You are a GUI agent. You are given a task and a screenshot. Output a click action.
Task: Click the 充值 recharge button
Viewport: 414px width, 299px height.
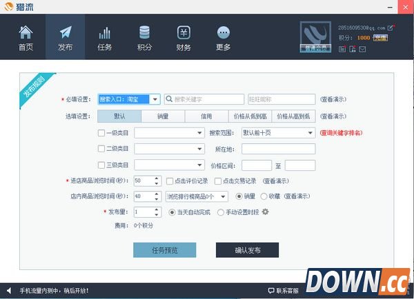380,38
